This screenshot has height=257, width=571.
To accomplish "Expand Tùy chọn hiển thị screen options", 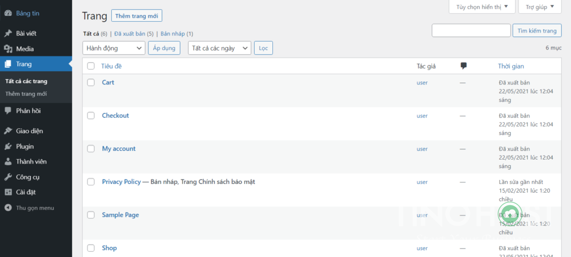I will click(482, 6).
